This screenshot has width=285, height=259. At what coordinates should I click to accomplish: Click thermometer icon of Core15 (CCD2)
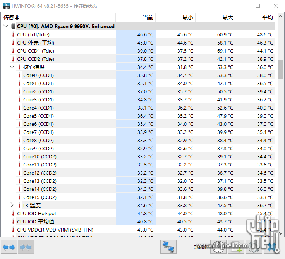[19, 197]
